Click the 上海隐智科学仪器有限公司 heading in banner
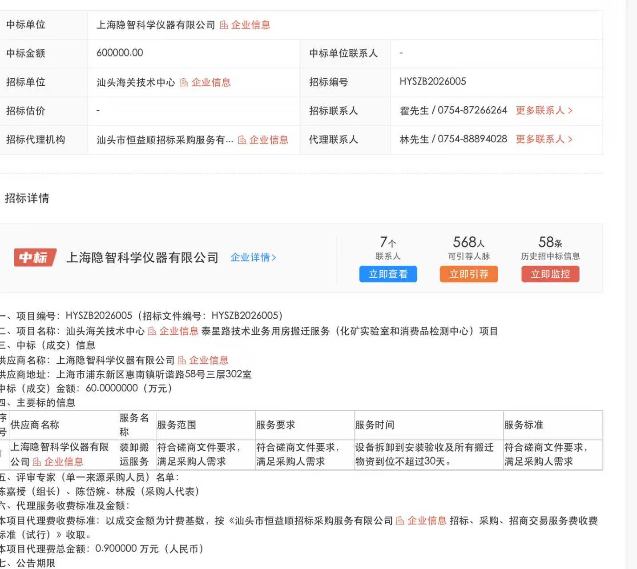This screenshot has height=569, width=637. pos(142,257)
